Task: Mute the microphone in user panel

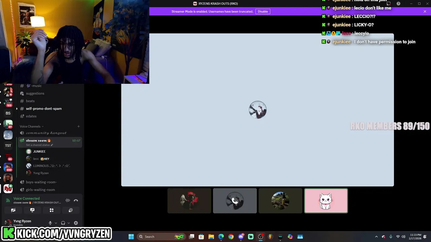Action: click(x=50, y=223)
